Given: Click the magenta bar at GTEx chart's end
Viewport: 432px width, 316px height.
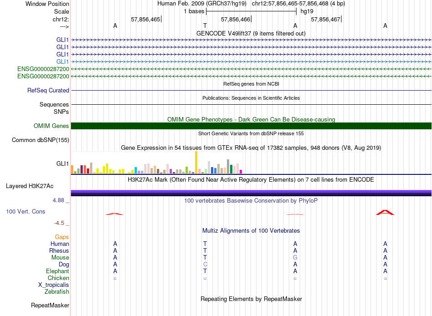Looking at the screenshot, I should (241, 172).
